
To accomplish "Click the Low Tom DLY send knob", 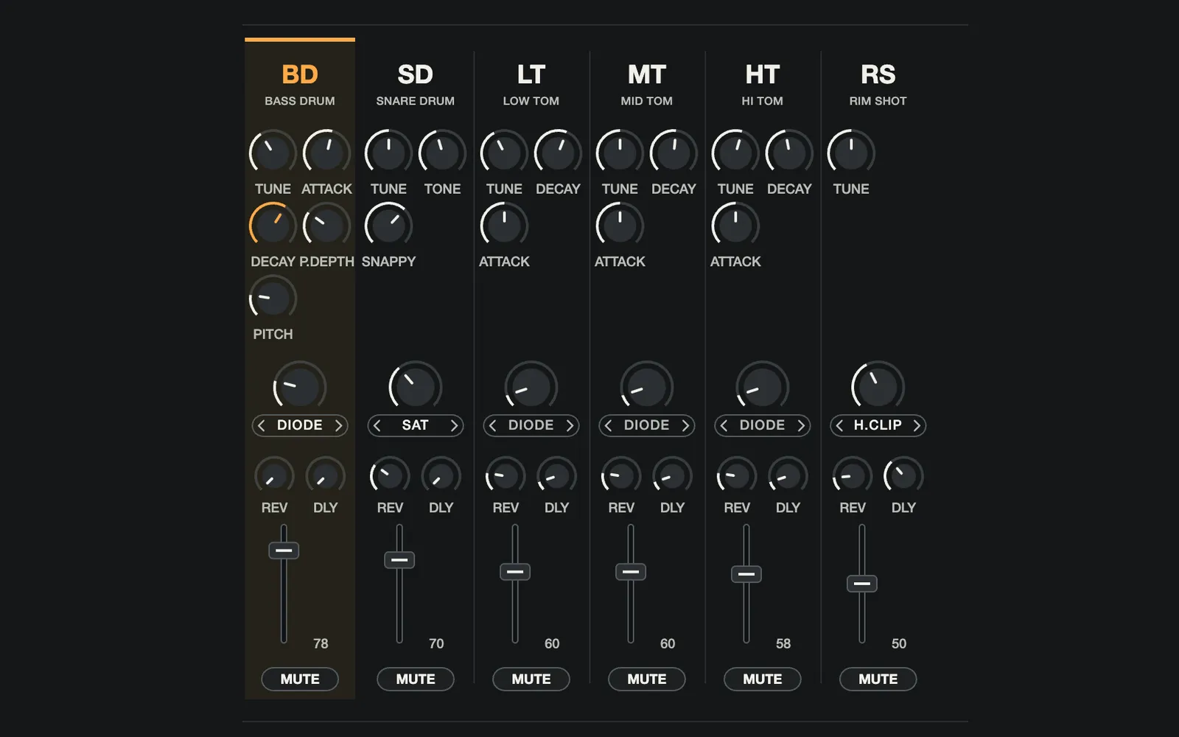I will 557,477.
